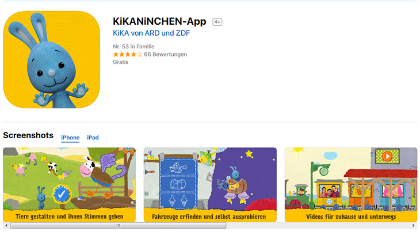Open the Tiere gestalten screenshot thumbnail
The width and height of the screenshot is (420, 239).
pyautogui.click(x=70, y=184)
